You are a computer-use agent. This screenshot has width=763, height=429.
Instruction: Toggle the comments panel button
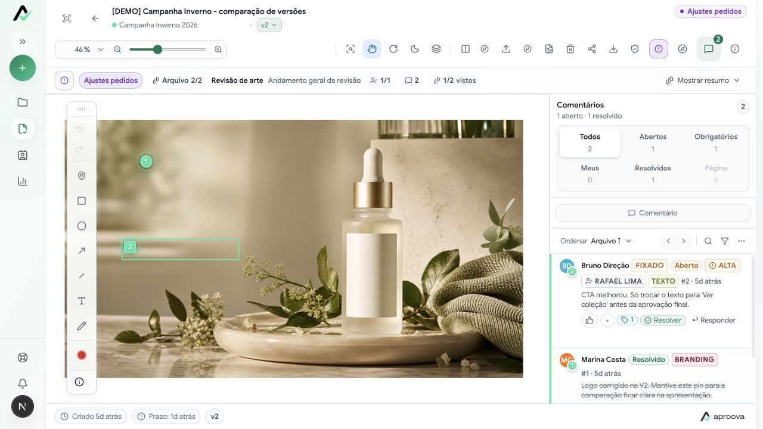[709, 49]
